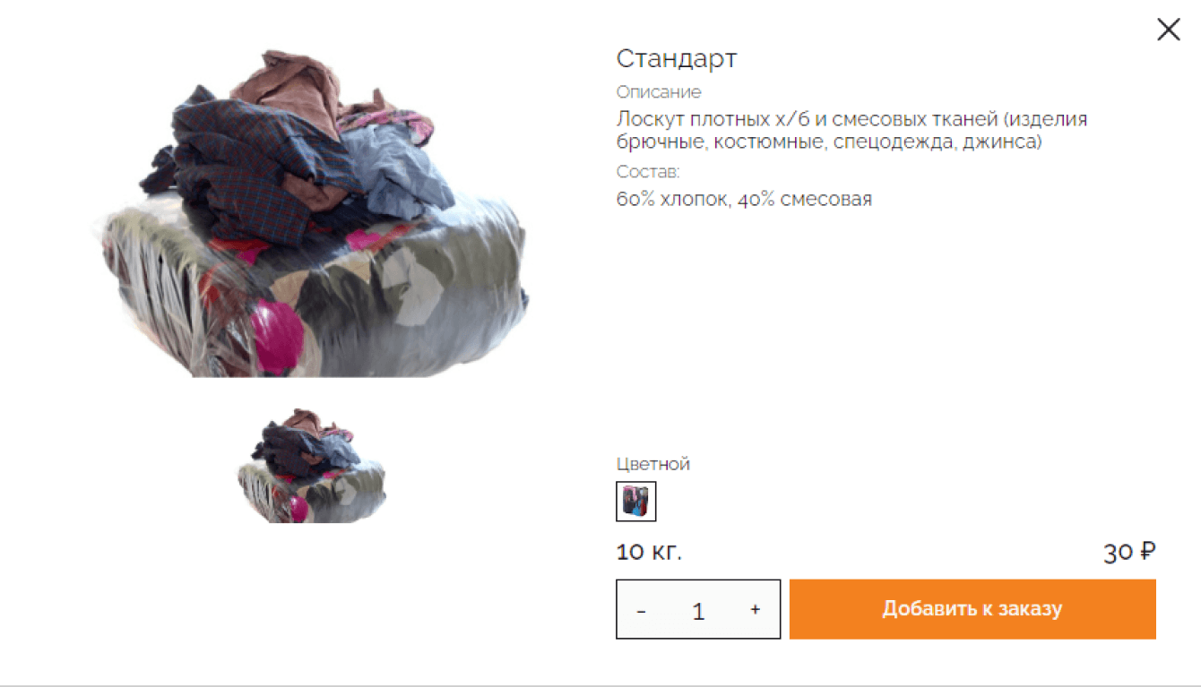Screen dimensions: 1201x687
Task: Click the description line starting with брючные, костюмные
Action: click(x=829, y=142)
